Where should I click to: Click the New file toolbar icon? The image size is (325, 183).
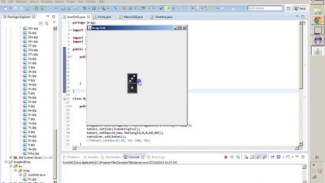[x=6, y=8]
